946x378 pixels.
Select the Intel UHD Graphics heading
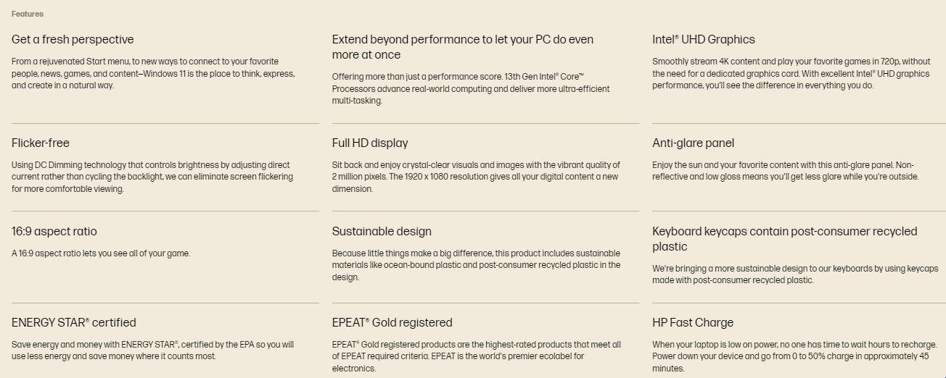703,40
